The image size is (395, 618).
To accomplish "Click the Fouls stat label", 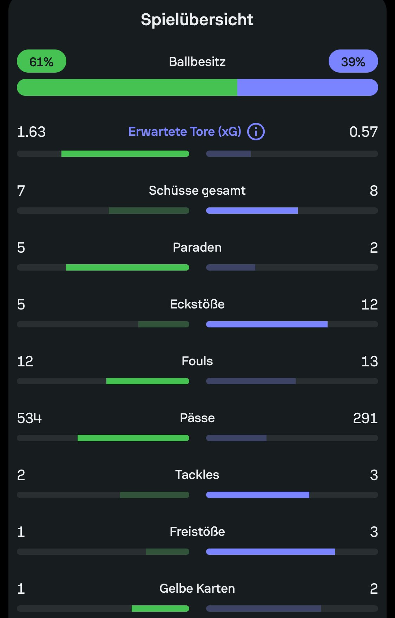I will (197, 361).
